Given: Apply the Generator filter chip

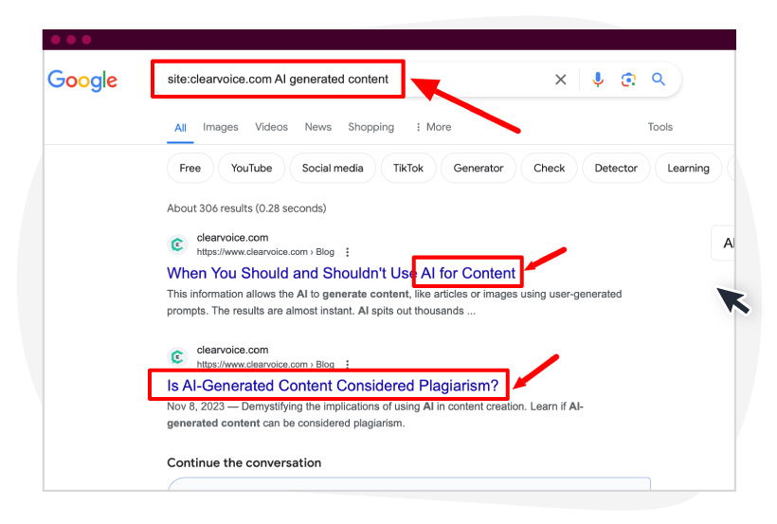Looking at the screenshot, I should coord(479,168).
